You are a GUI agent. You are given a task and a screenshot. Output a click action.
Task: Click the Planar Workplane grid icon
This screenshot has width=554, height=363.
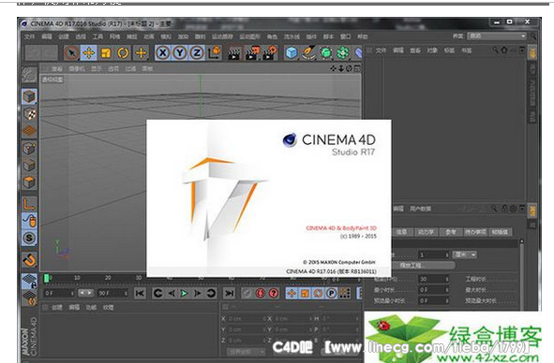click(29, 298)
